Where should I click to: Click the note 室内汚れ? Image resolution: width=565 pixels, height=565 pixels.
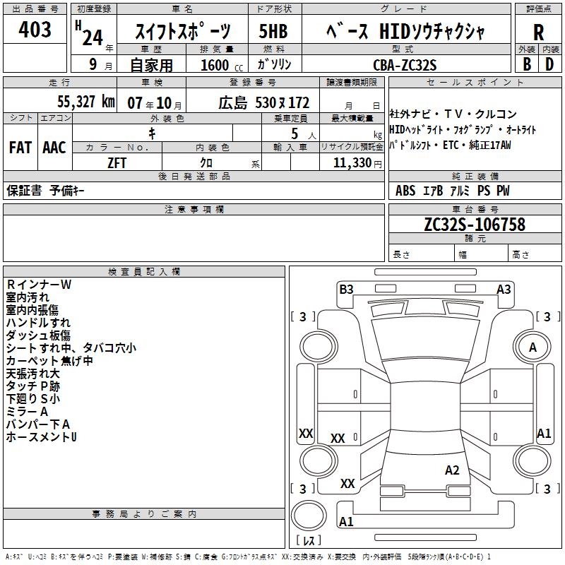coord(28,297)
